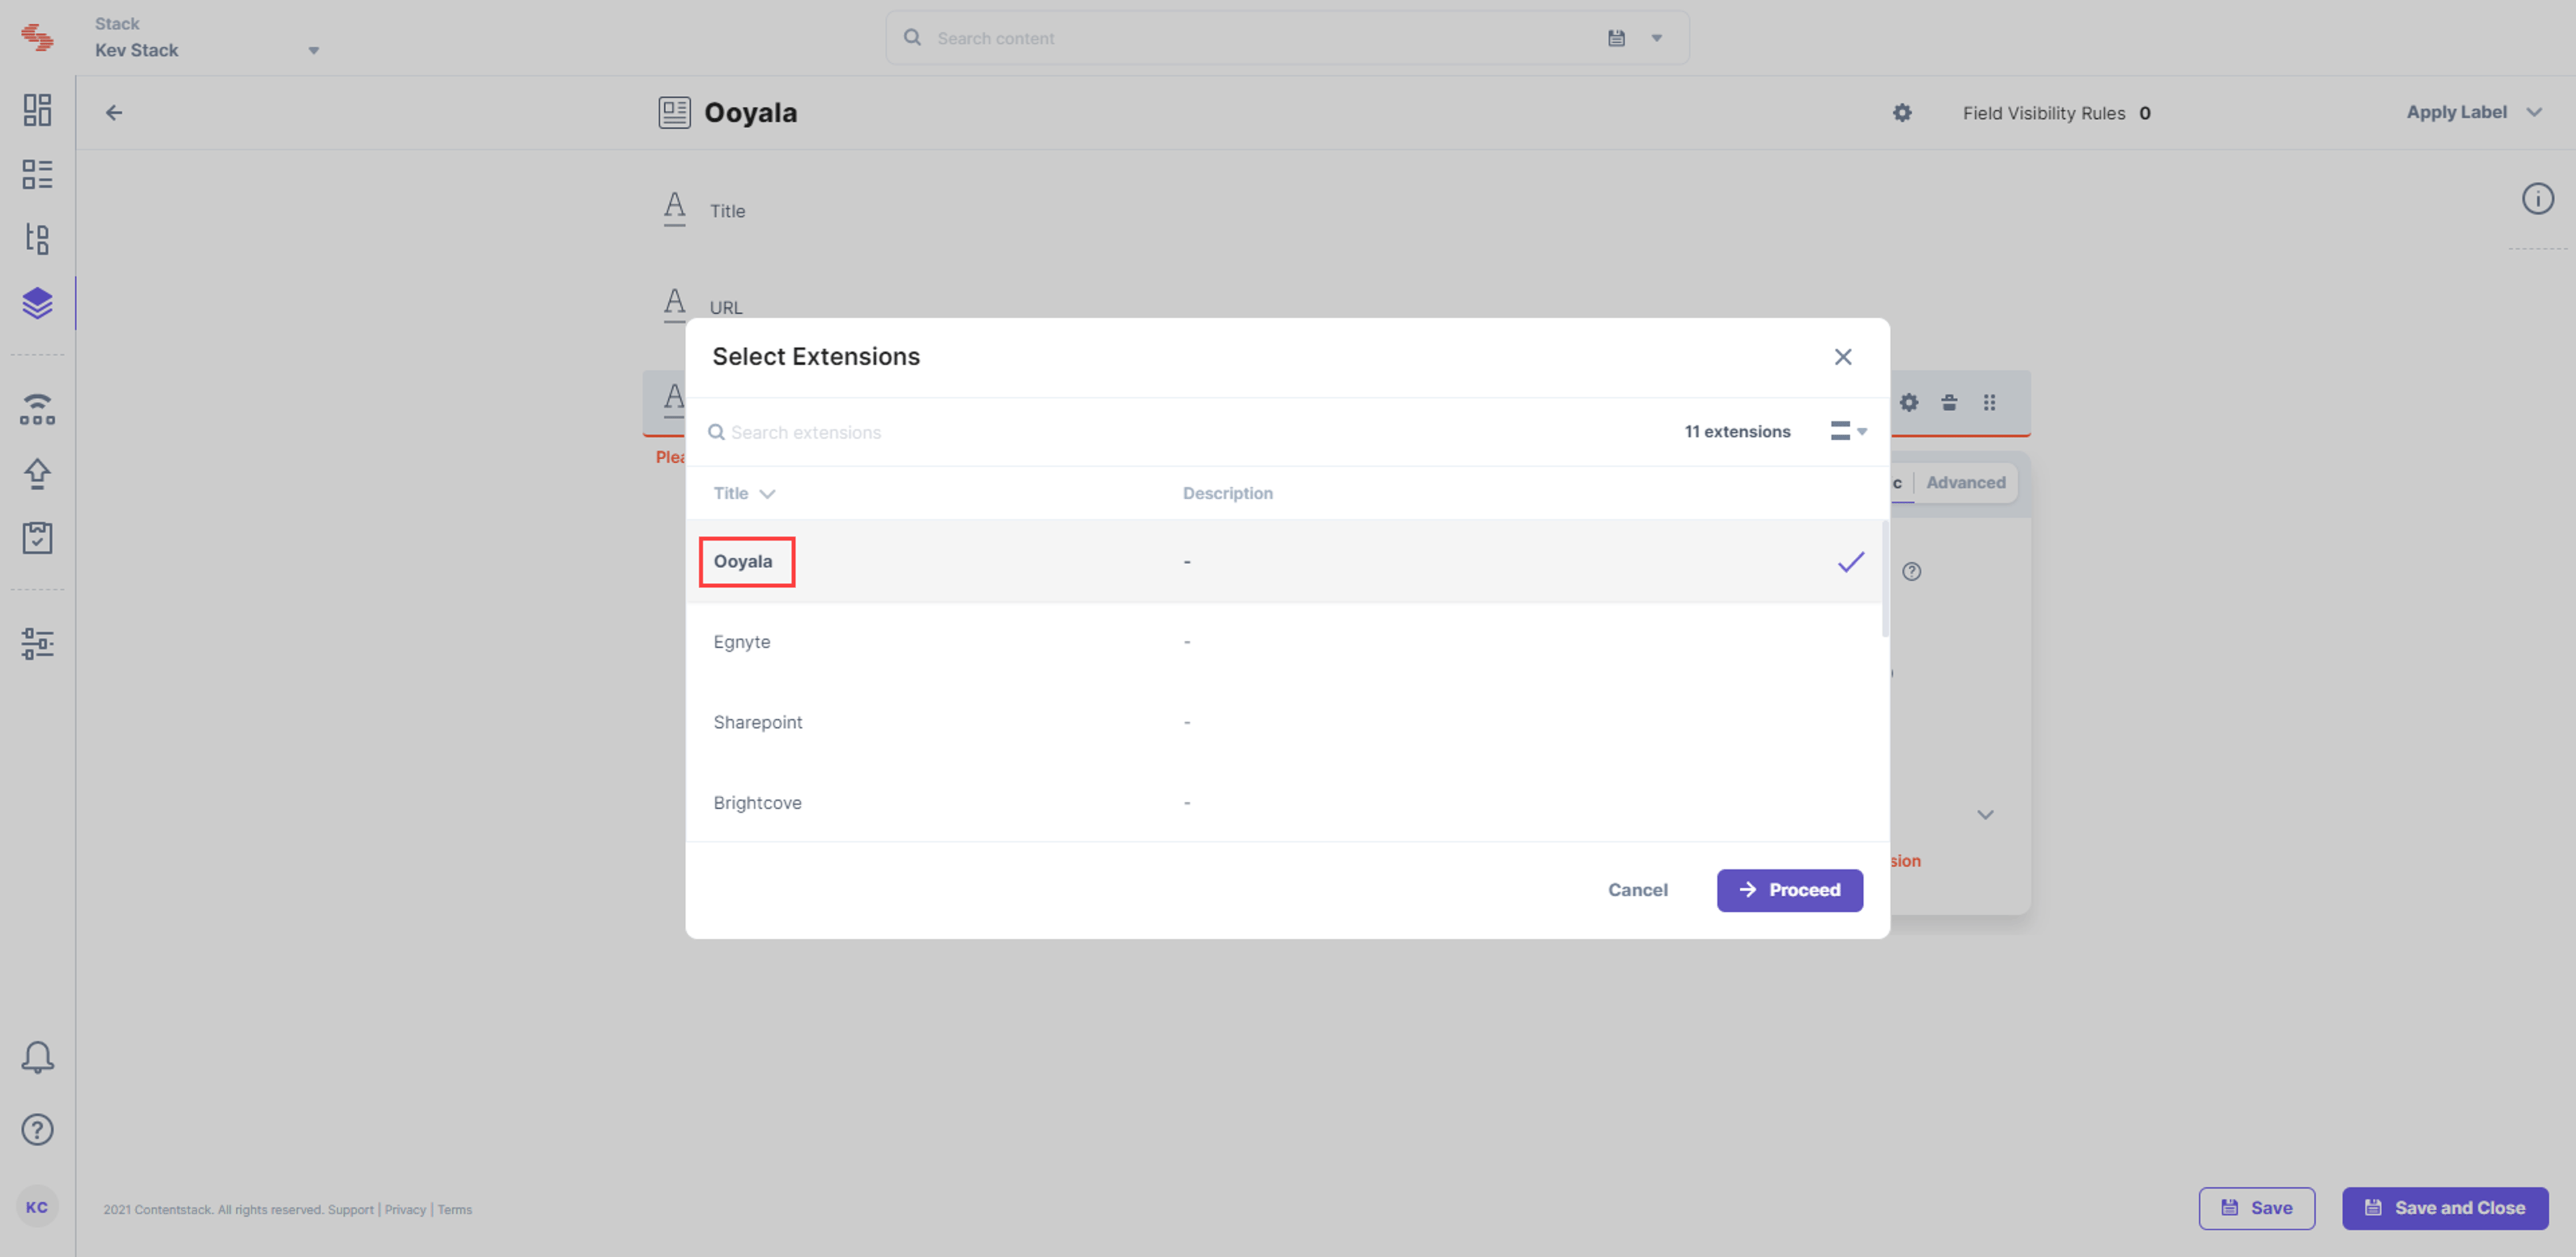2576x1257 pixels.
Task: Open the sidebar settings sliders icon
Action: click(37, 643)
